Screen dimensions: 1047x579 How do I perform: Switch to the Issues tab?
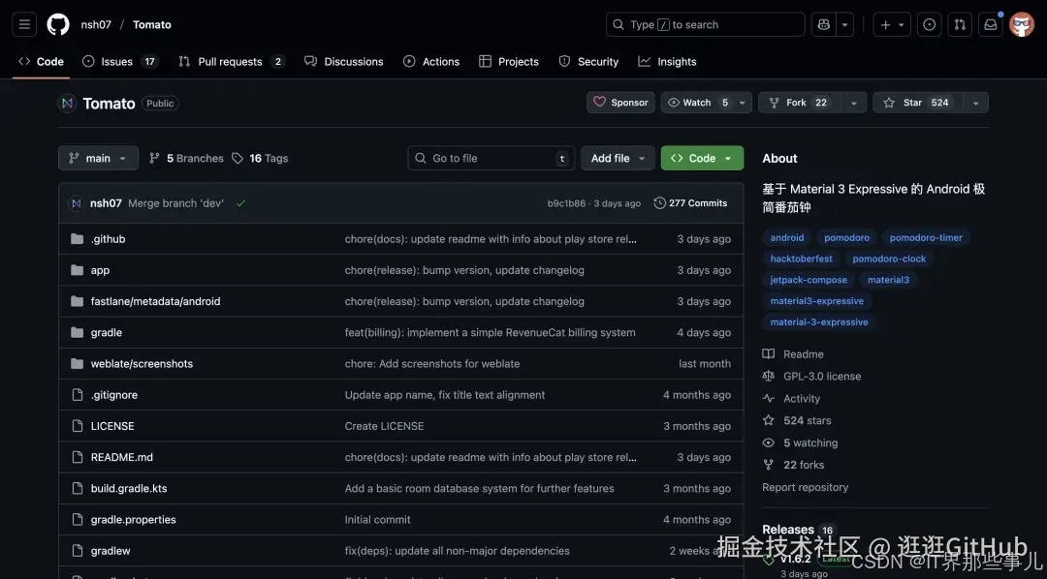120,61
